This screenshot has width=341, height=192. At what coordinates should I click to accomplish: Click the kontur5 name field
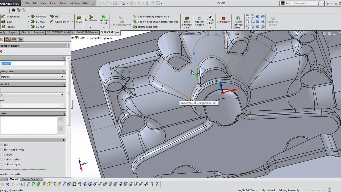32,63
